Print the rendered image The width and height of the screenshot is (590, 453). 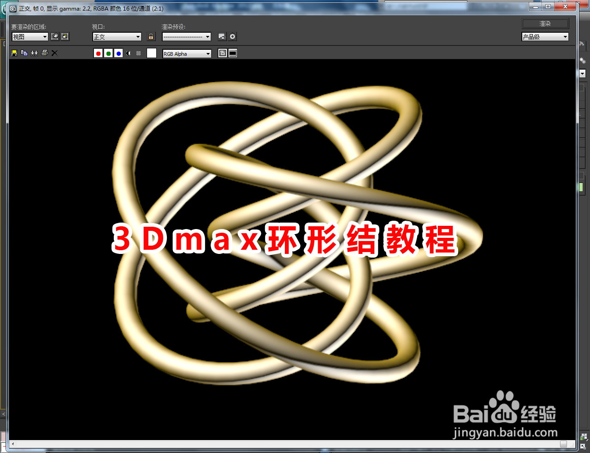pyautogui.click(x=44, y=53)
